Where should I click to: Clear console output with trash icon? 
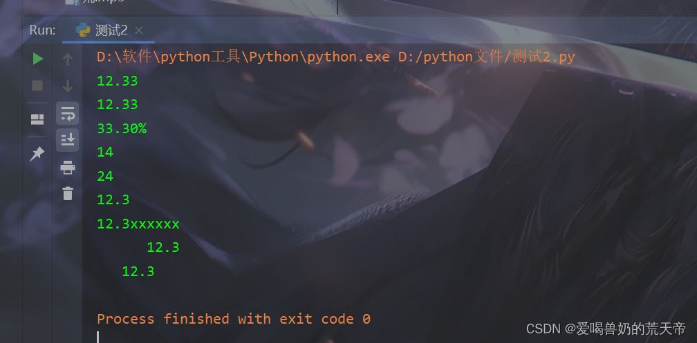[68, 193]
